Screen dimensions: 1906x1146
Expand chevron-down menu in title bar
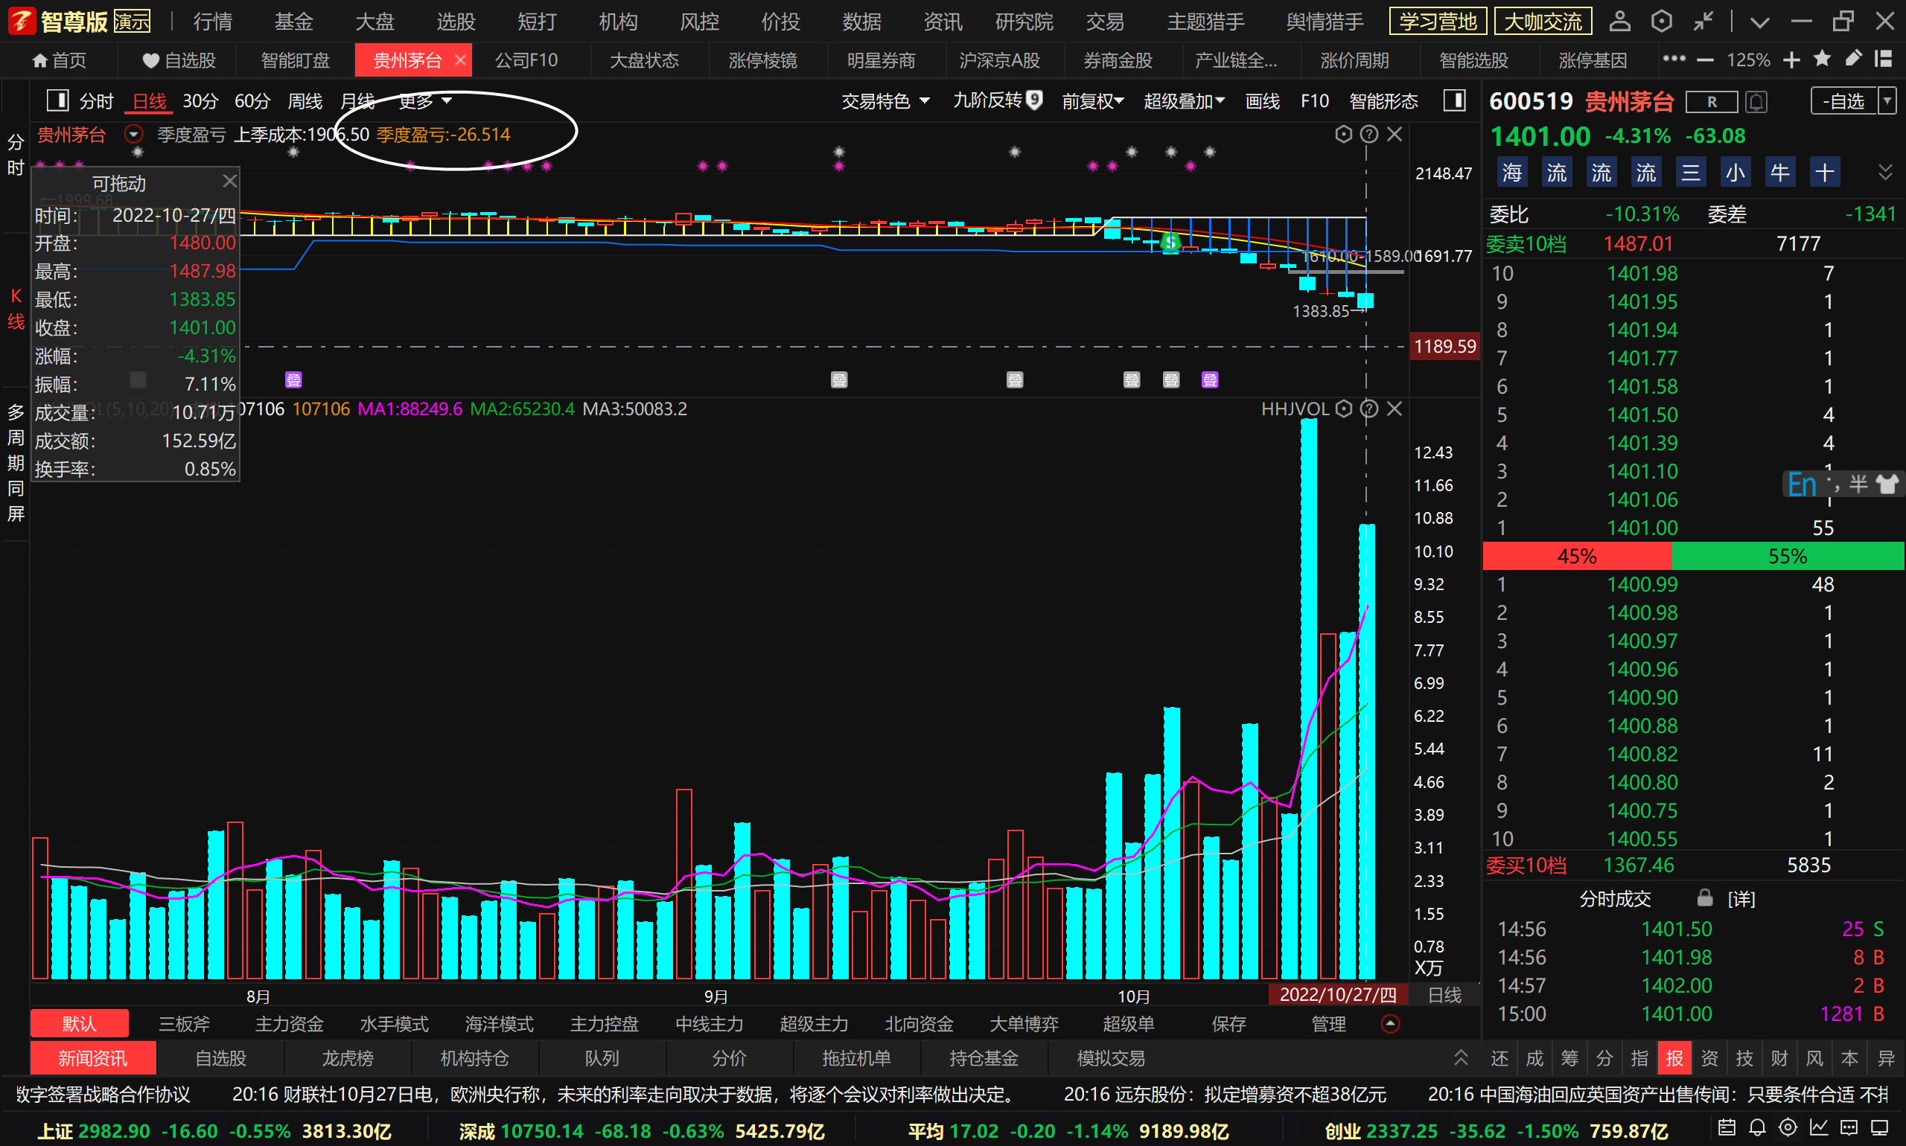(x=1759, y=22)
